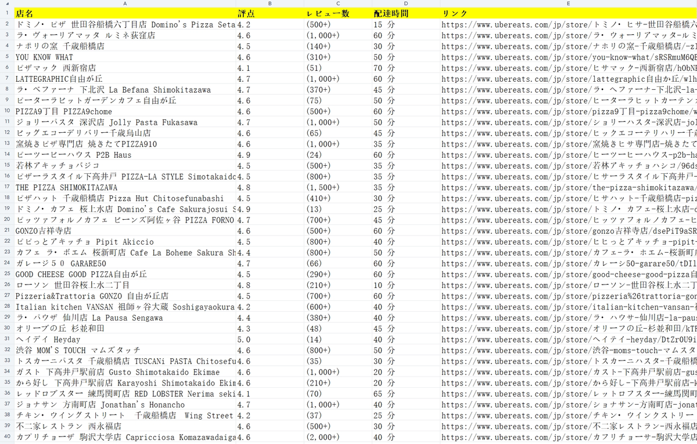Select the YOU KNOW WHAT cell
Screen dimensions: 697x444
point(125,57)
